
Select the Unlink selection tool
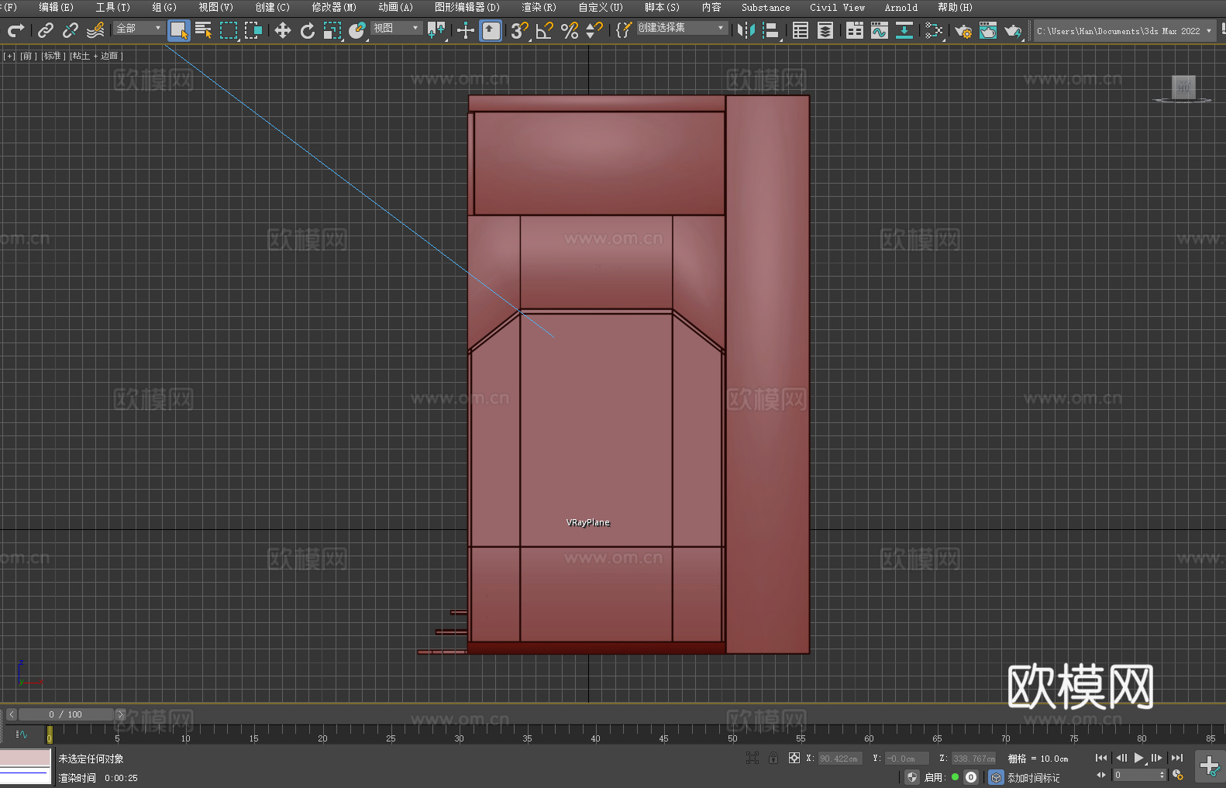[x=71, y=30]
